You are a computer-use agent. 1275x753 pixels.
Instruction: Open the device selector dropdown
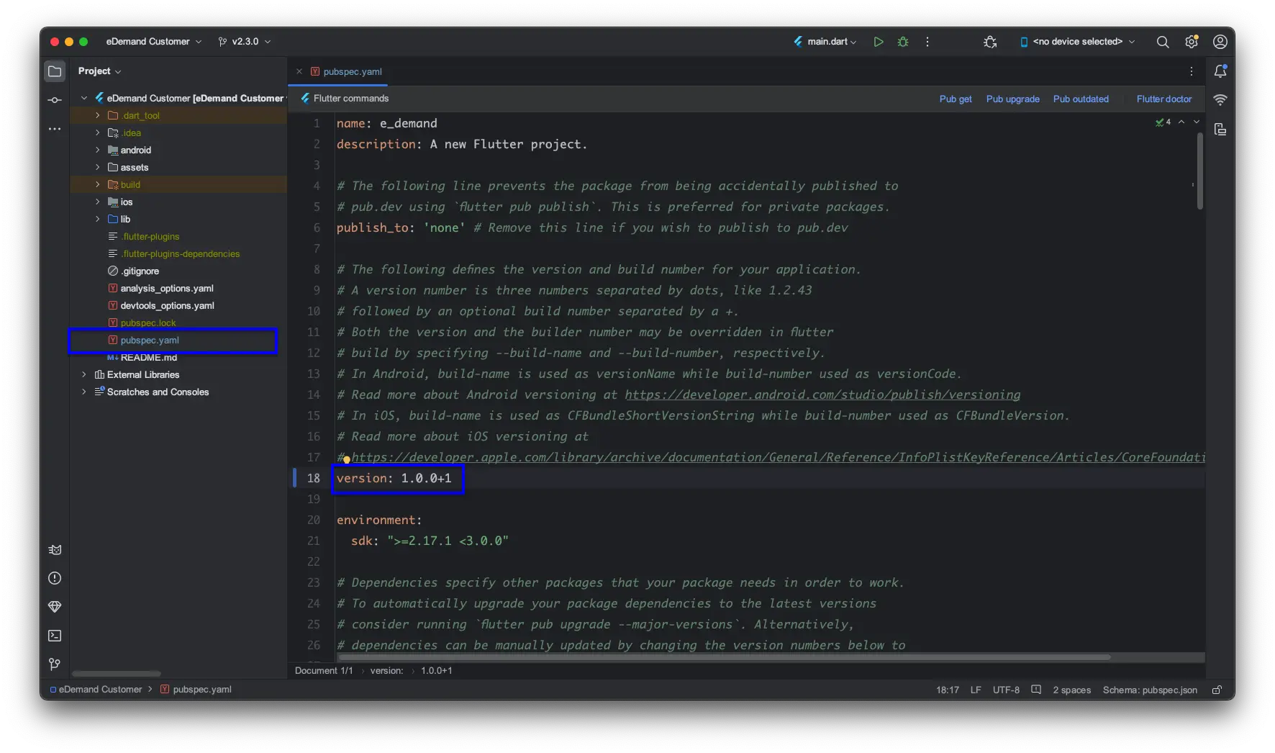(1077, 42)
